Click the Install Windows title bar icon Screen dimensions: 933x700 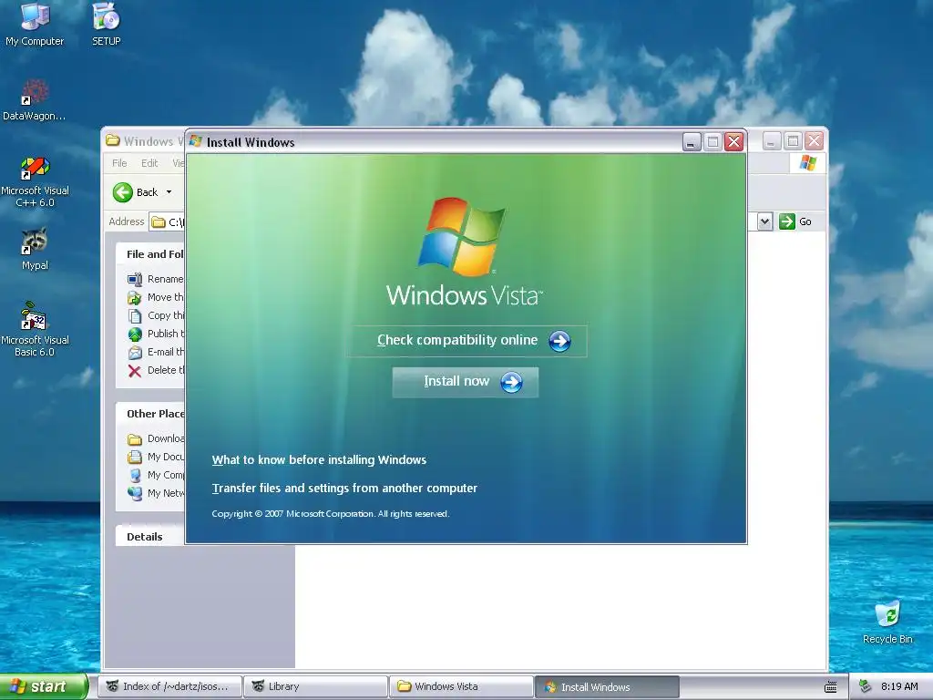click(196, 141)
